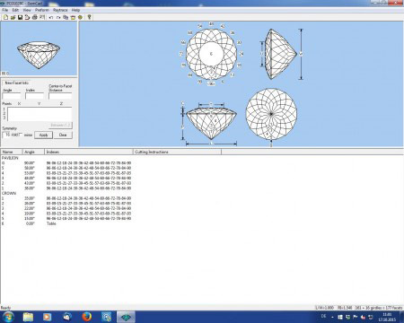The height and width of the screenshot is (323, 404).
Task: Open the View menu
Action: click(x=27, y=10)
